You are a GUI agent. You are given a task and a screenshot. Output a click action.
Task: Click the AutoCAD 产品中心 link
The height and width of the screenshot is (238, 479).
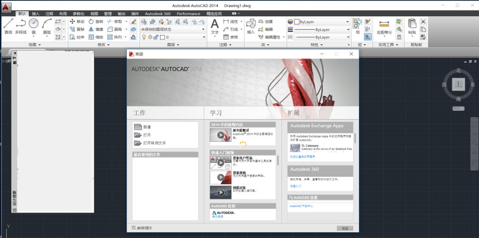[301, 206]
